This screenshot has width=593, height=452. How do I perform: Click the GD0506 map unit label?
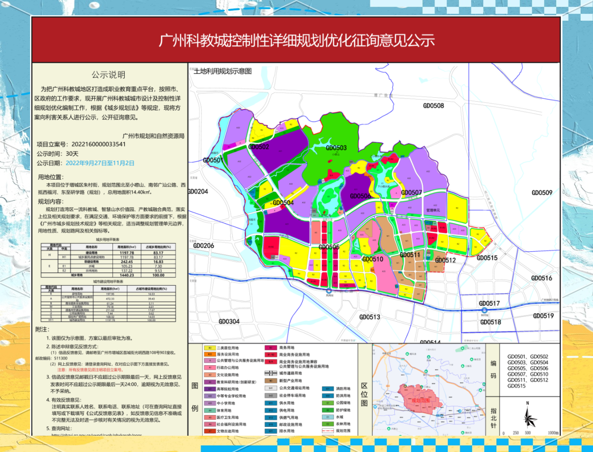360,196
